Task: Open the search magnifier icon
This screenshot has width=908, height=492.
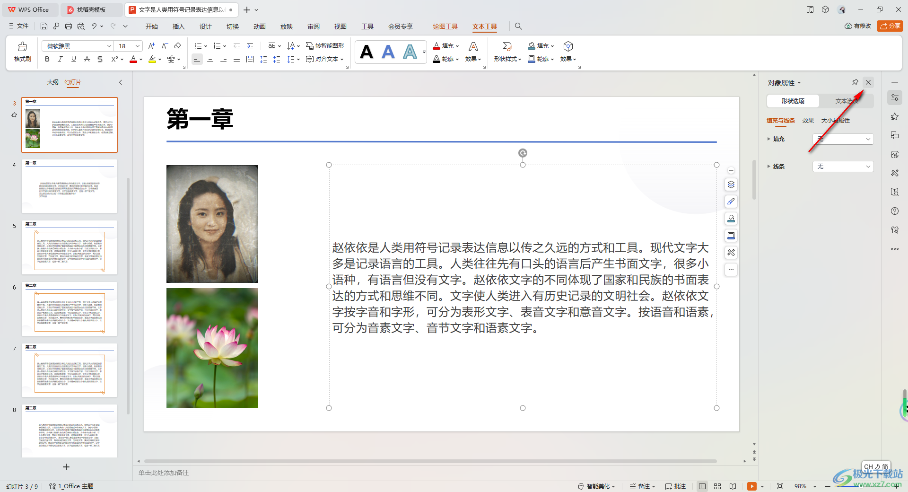Action: point(518,26)
